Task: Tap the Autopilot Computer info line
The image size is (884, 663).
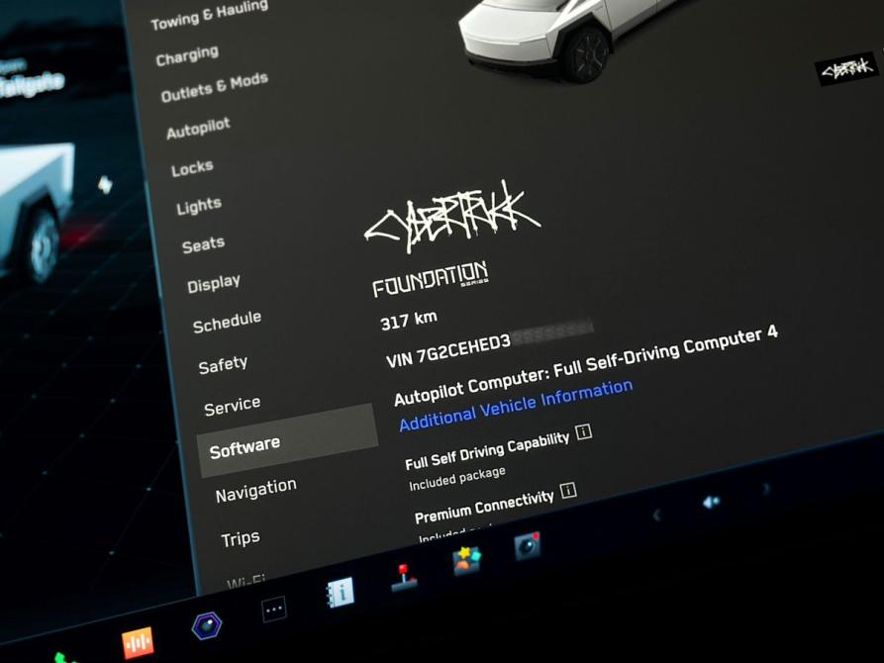Action: [x=586, y=365]
